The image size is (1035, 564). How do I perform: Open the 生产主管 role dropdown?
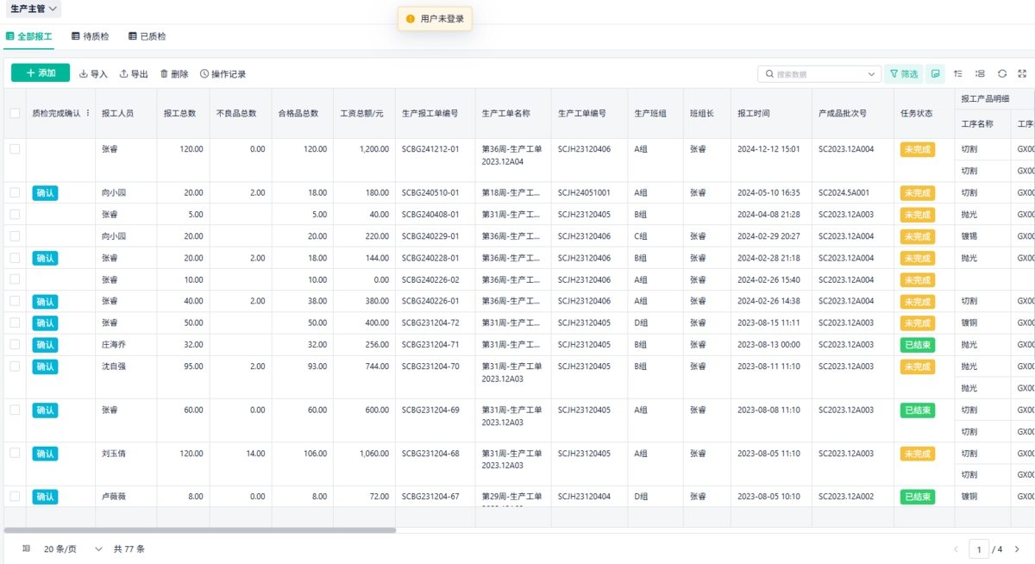click(34, 9)
